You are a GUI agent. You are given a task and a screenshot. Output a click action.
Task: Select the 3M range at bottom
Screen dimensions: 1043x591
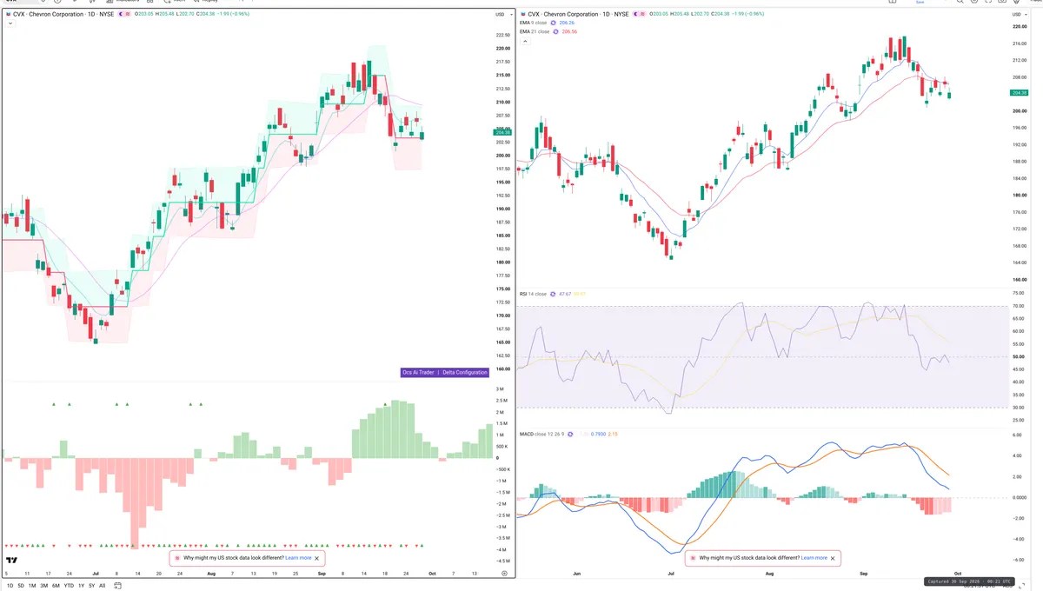[x=43, y=586]
